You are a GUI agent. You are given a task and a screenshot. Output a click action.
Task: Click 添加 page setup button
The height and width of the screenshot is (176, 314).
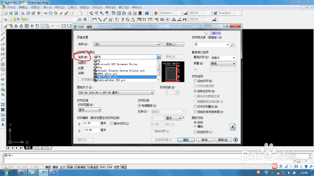173,44
